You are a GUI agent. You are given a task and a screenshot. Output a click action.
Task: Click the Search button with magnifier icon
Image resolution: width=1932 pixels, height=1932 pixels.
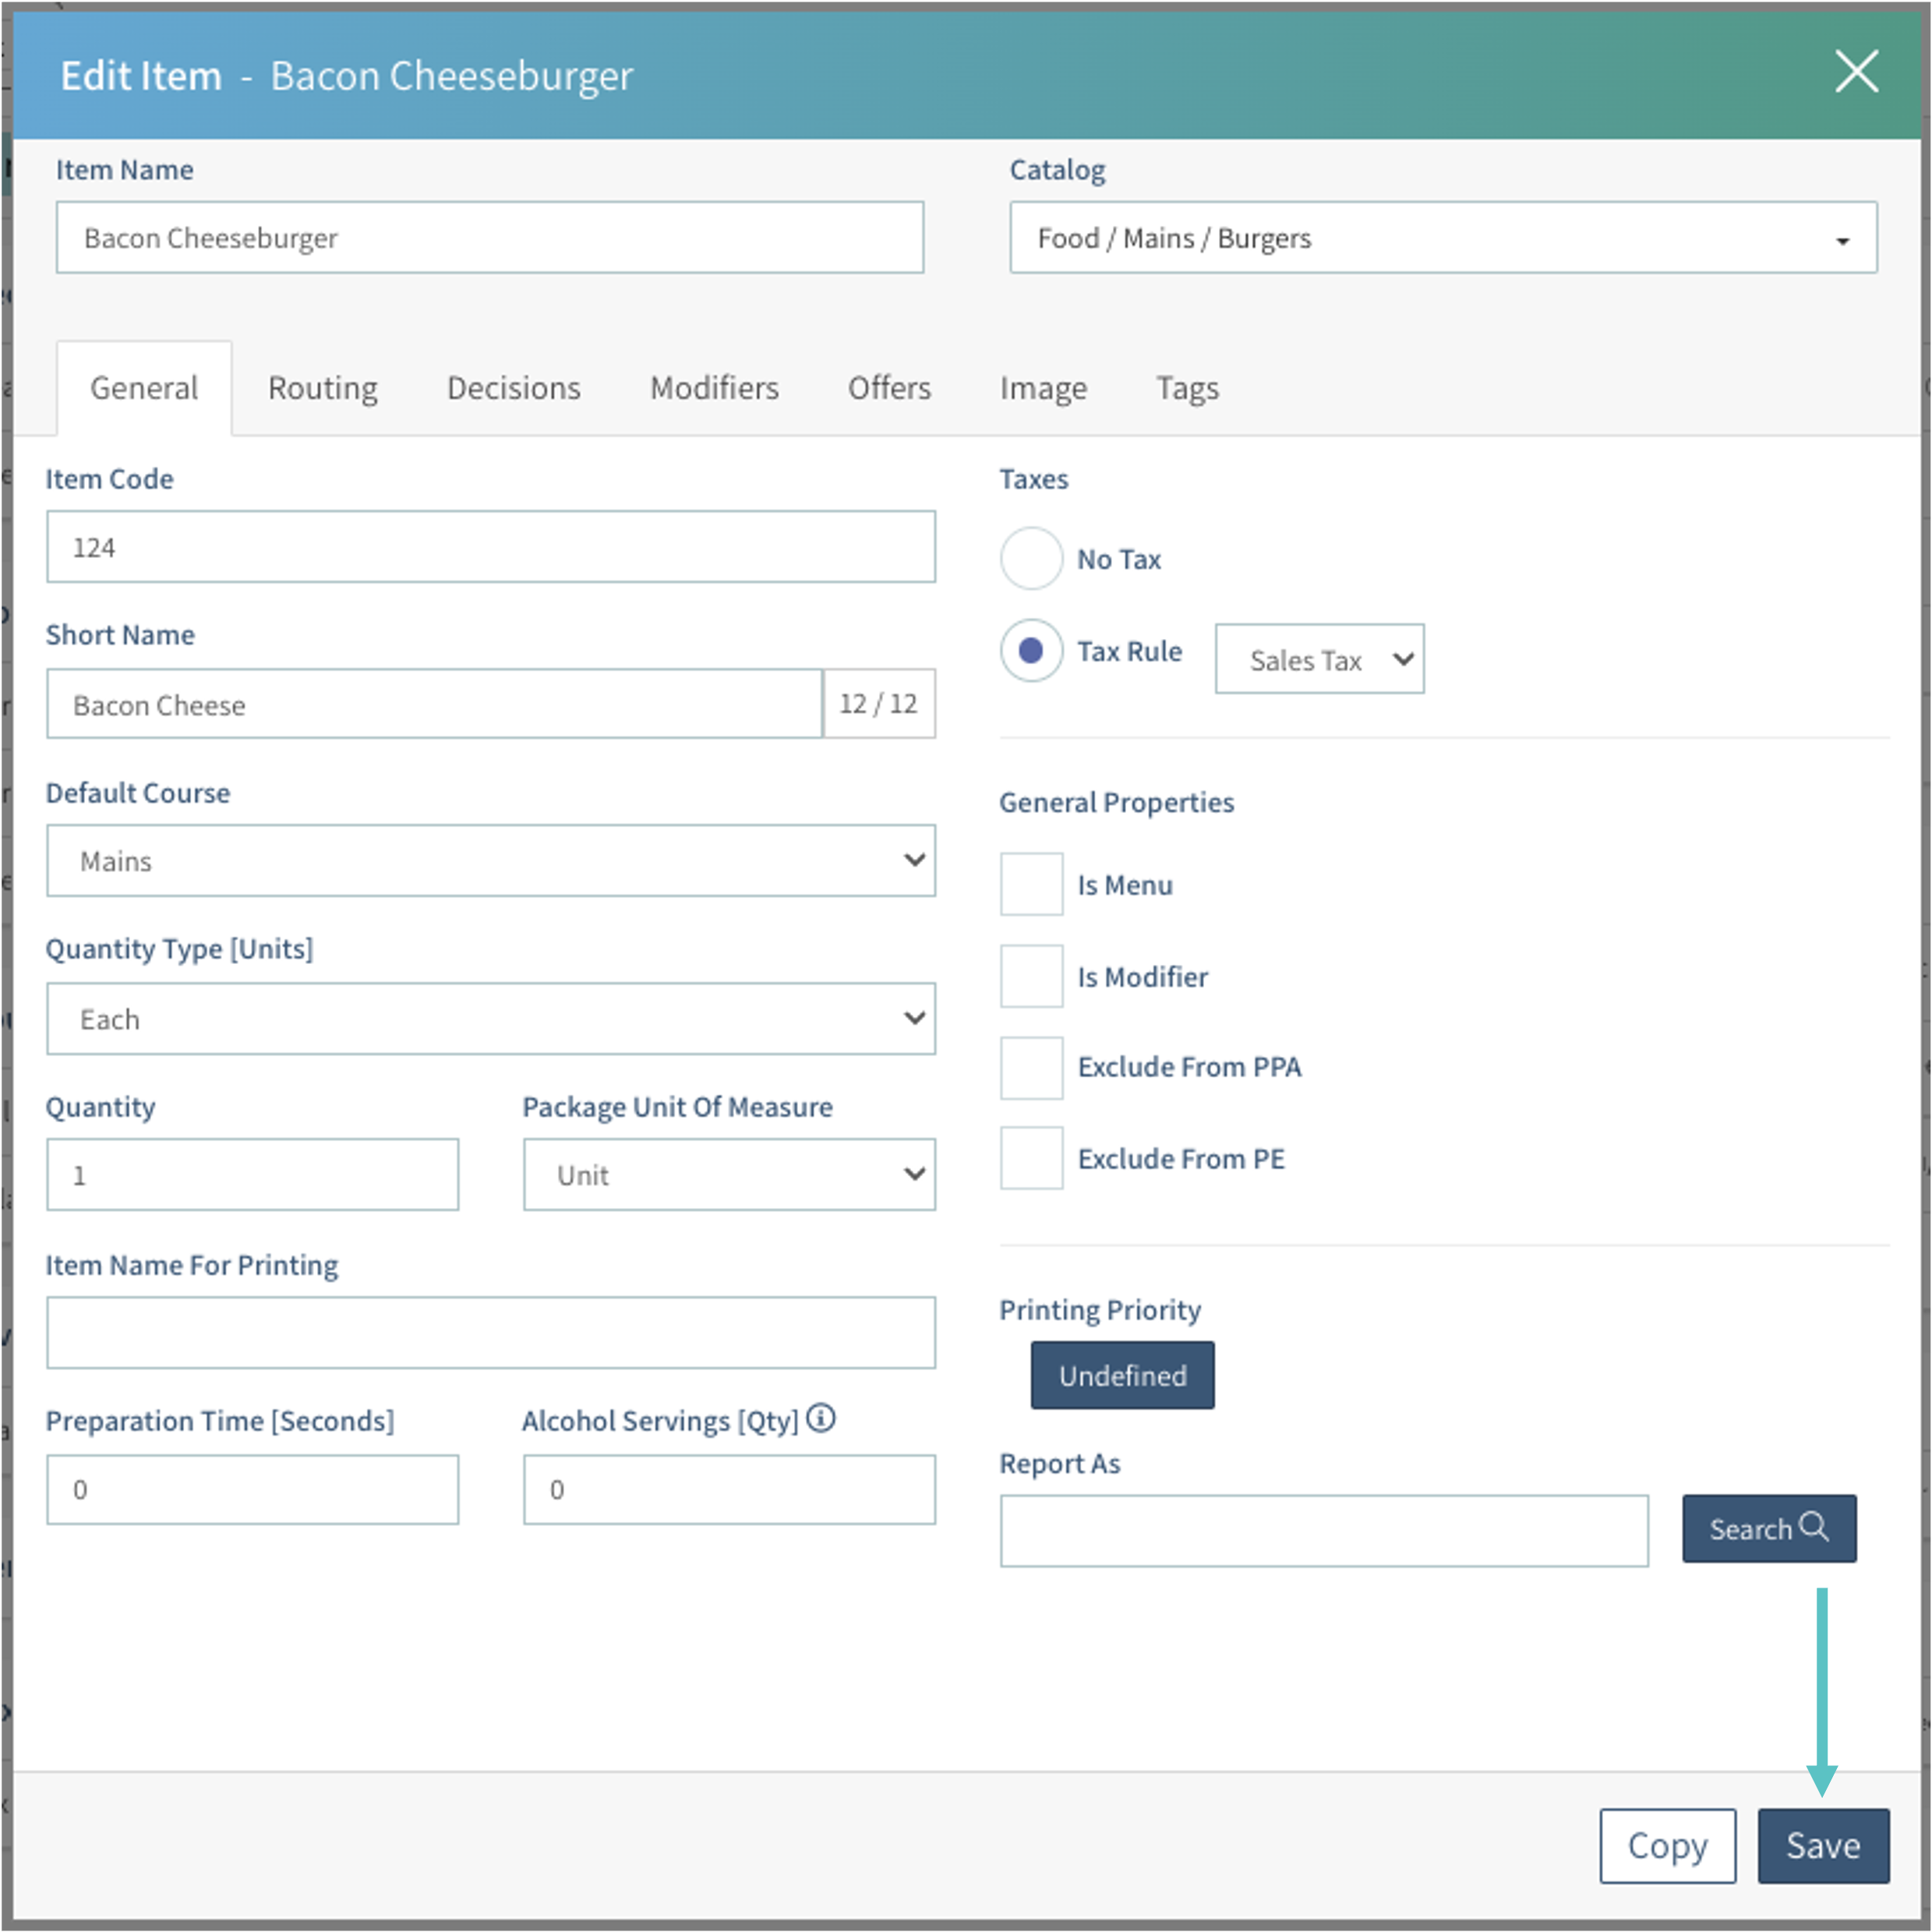(x=1768, y=1528)
